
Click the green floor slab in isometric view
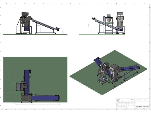(x=83, y=75)
